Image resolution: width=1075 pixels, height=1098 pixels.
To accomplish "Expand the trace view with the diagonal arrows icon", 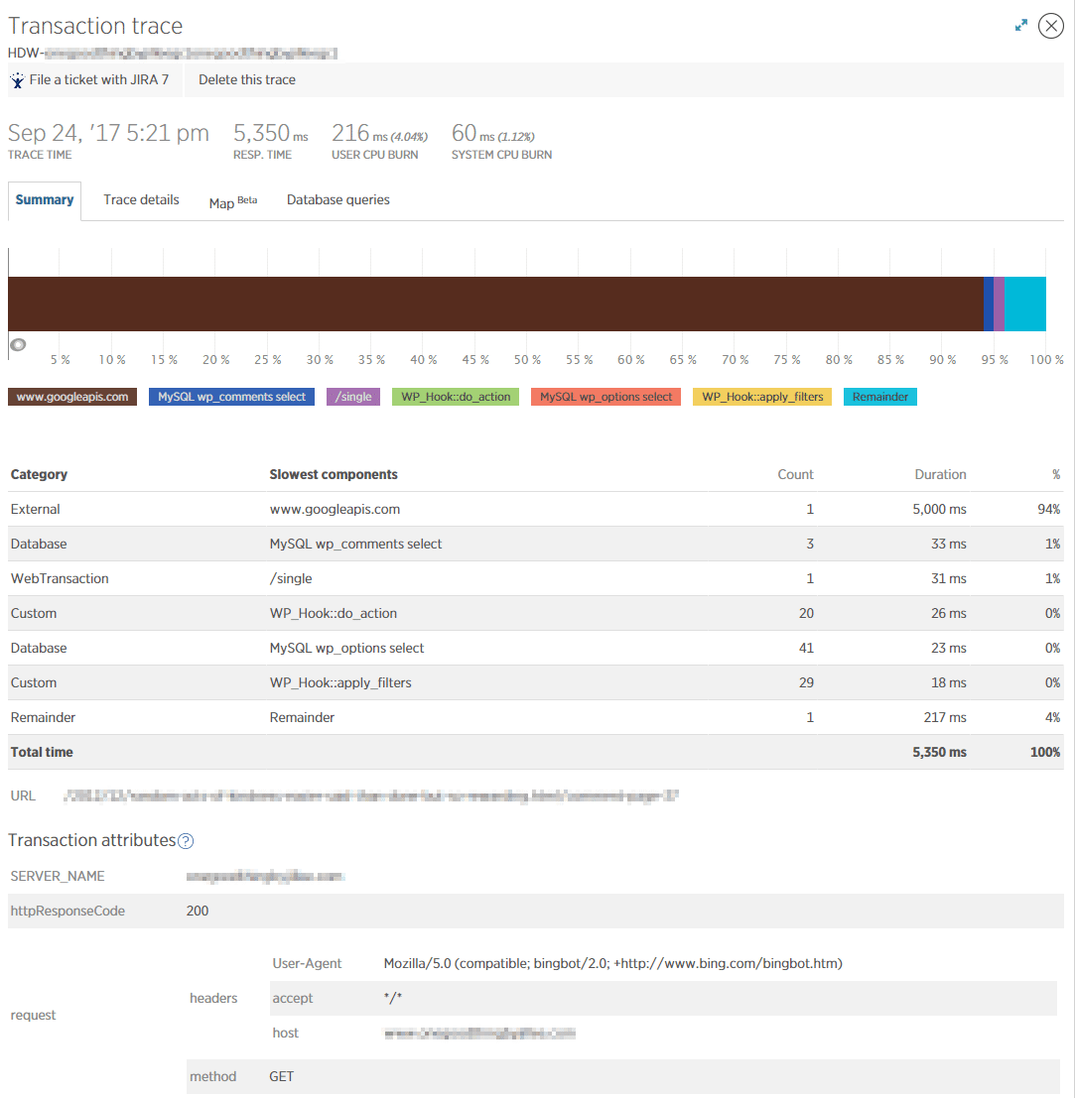I will (1021, 25).
